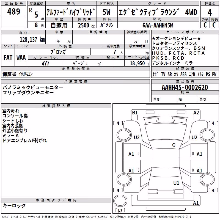Click the HUD、FCTA、RCTA line
Viewport: 220px width, 220px height.
(178, 53)
